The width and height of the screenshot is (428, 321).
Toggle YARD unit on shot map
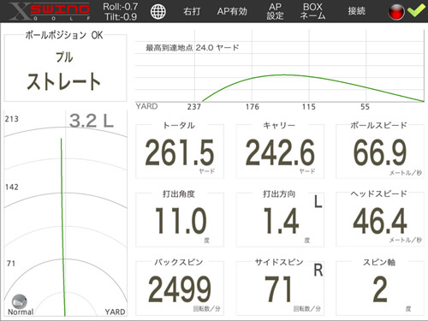(x=115, y=312)
